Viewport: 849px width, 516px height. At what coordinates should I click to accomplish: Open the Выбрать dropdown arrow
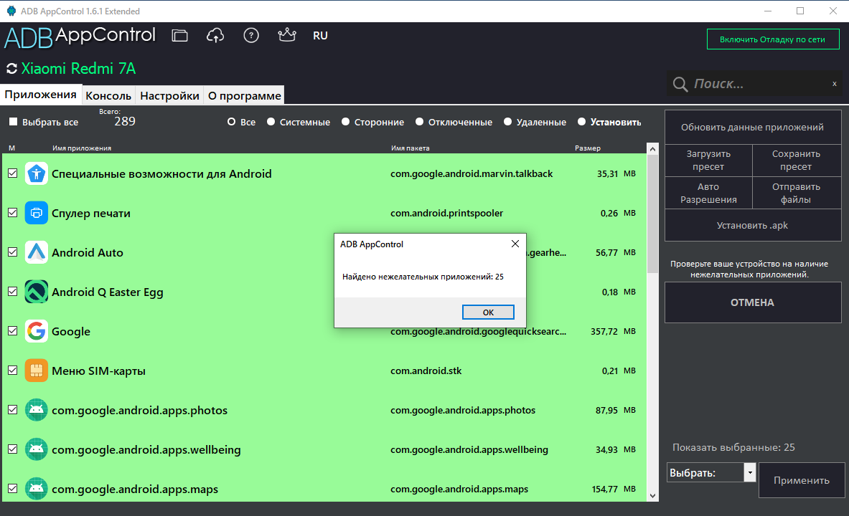click(750, 473)
